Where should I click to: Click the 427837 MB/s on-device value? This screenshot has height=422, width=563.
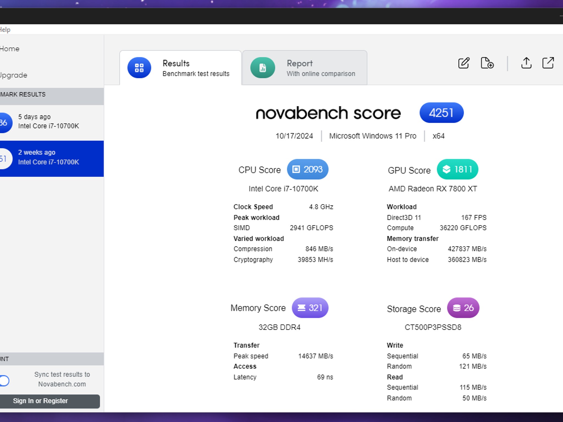(467, 249)
